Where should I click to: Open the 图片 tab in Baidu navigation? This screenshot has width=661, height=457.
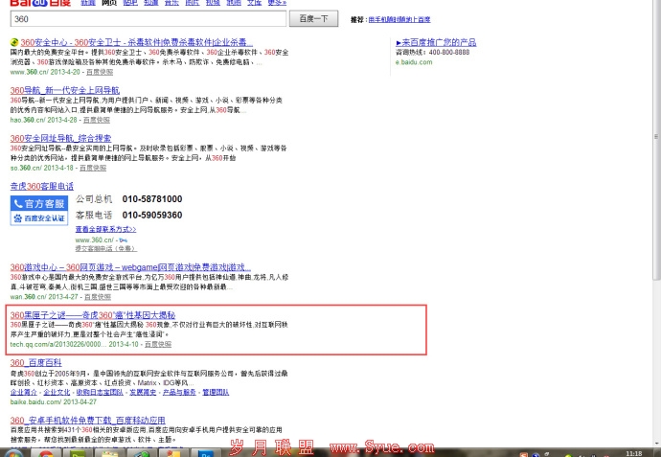click(192, 3)
